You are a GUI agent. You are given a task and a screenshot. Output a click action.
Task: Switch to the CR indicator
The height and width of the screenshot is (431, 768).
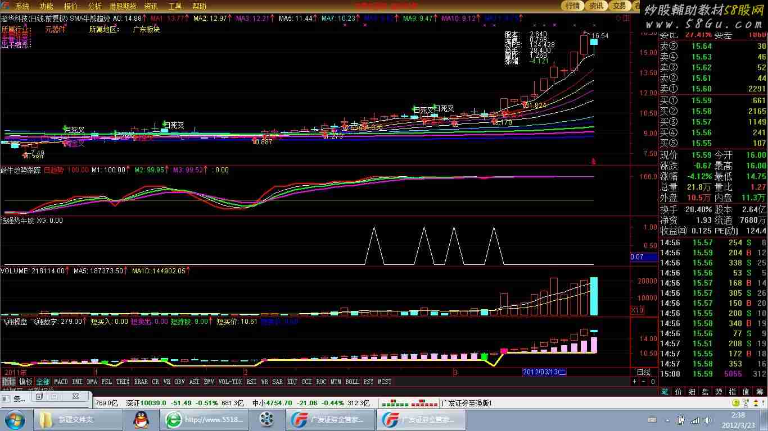156,382
